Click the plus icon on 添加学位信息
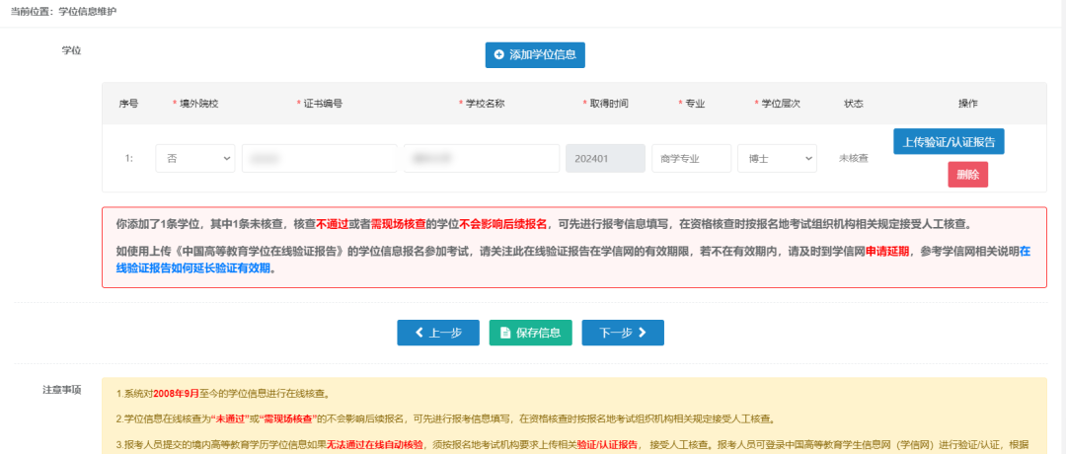Image resolution: width=1066 pixels, height=454 pixels. [x=499, y=55]
